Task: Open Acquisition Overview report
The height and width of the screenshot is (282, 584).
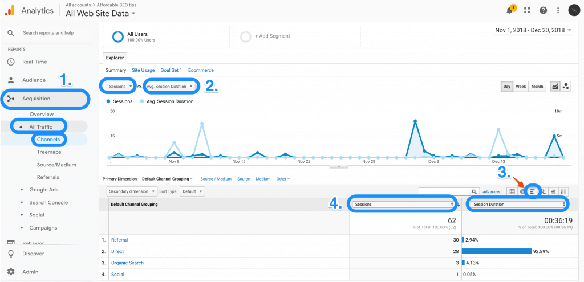Action: pos(42,114)
